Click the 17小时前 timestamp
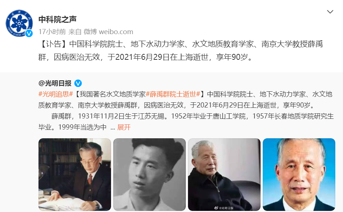The height and width of the screenshot is (212, 343). click(x=52, y=32)
